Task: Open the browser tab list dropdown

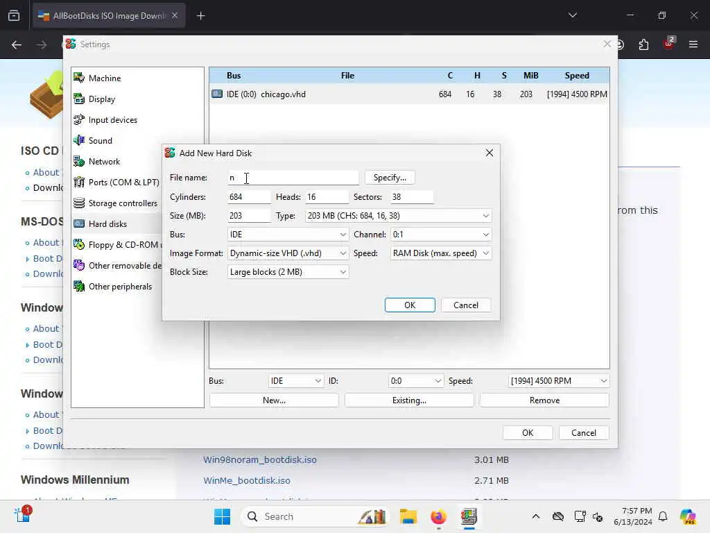Action: coord(573,15)
